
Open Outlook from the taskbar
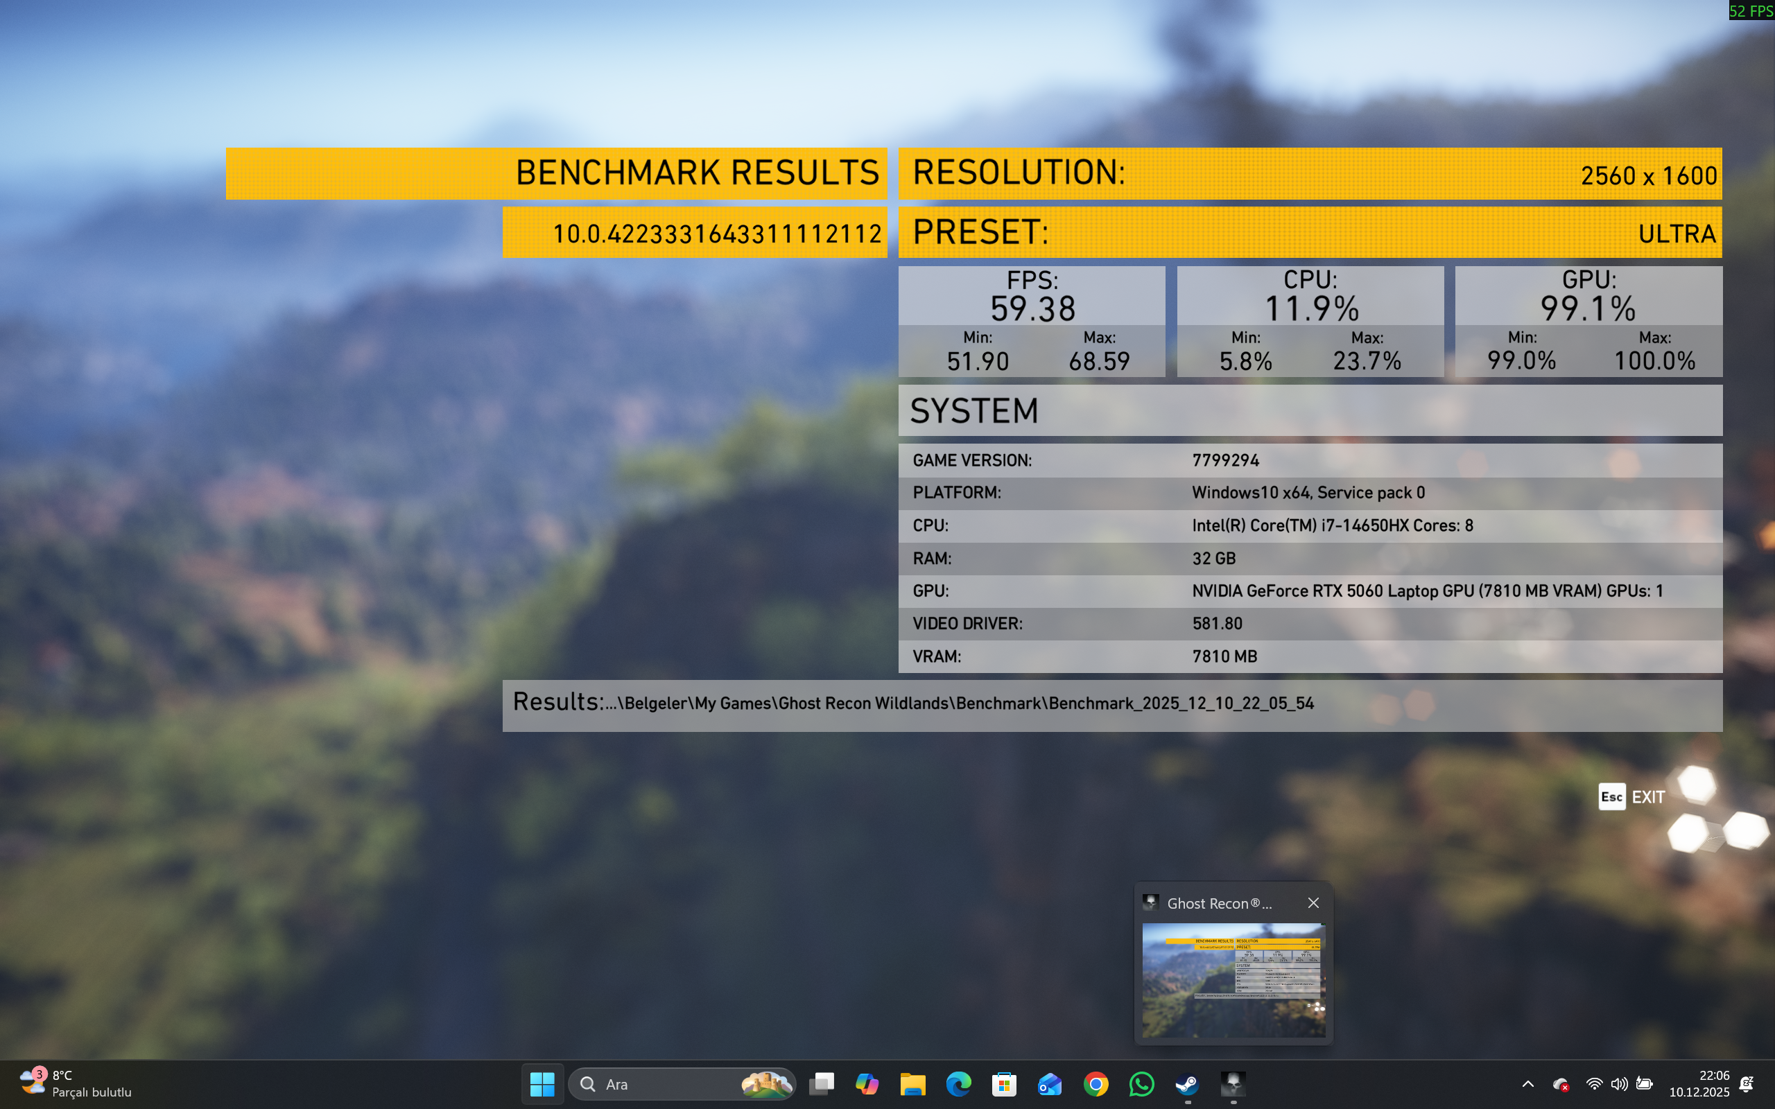coord(1050,1083)
